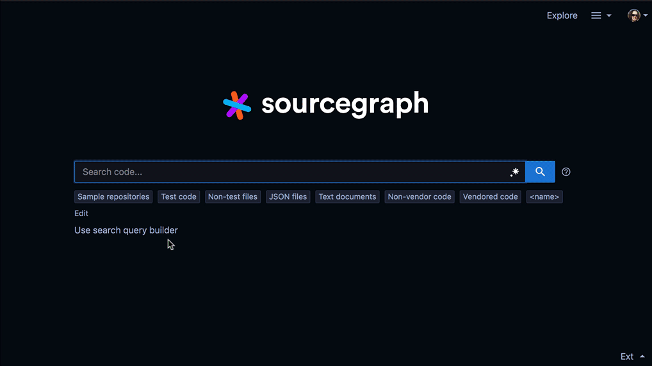Go to Explore page
This screenshot has width=652, height=366.
pos(562,15)
